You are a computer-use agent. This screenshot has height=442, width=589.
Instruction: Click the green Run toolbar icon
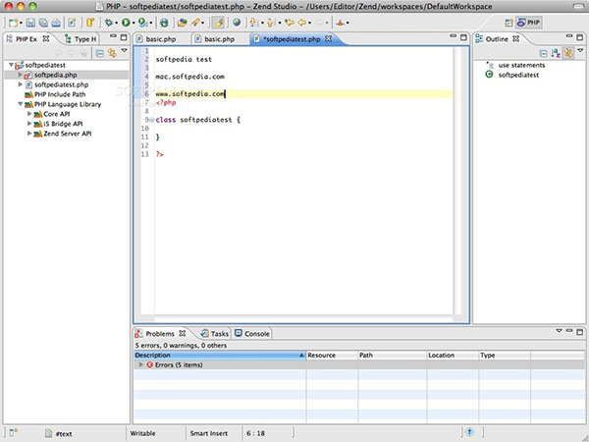[126, 23]
